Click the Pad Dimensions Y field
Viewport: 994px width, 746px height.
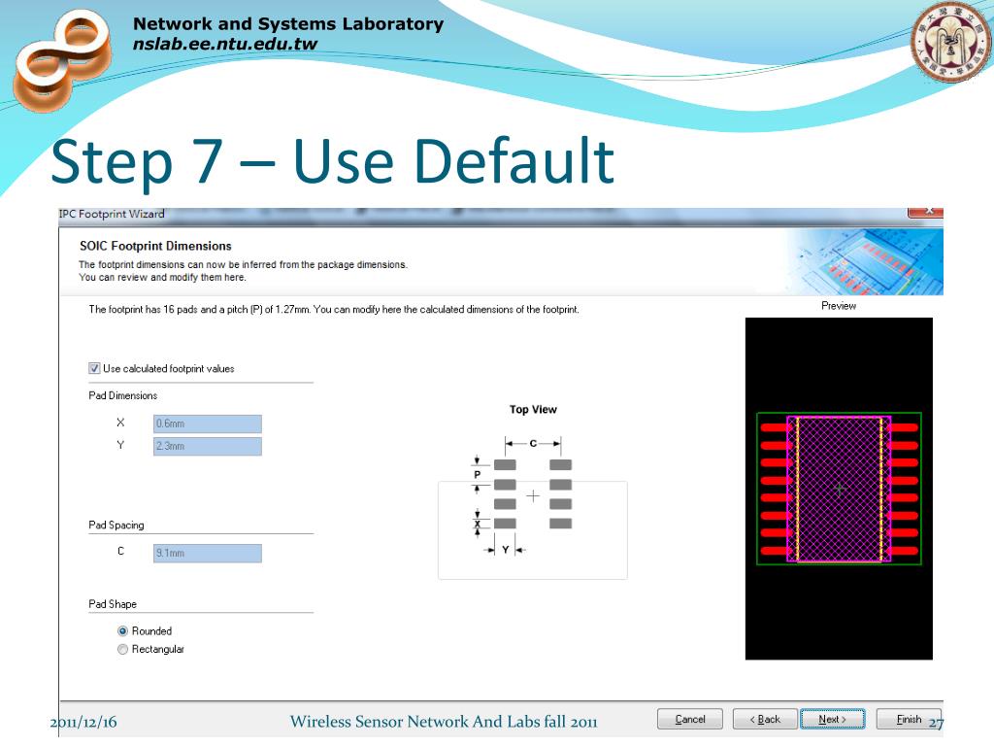208,447
